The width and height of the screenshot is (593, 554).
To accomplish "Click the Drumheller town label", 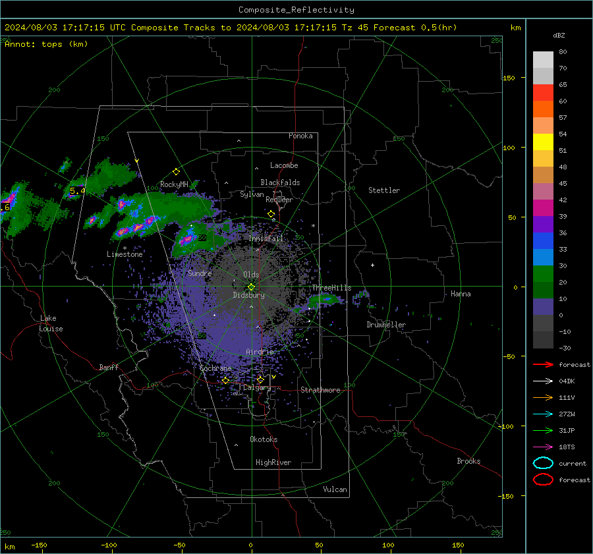I will (x=386, y=325).
